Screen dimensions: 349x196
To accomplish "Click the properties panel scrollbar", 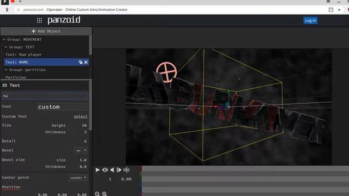I will click(91, 106).
